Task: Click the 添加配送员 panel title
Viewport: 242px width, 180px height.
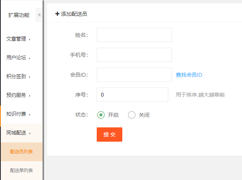Action: [x=74, y=14]
